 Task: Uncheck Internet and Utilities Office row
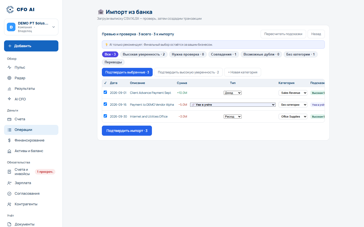click(105, 116)
